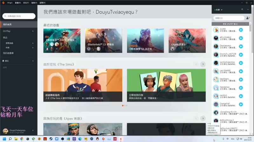Viewport: 254px width, 142px height.
Task: Open Steam from the taskbar
Action: (51, 139)
